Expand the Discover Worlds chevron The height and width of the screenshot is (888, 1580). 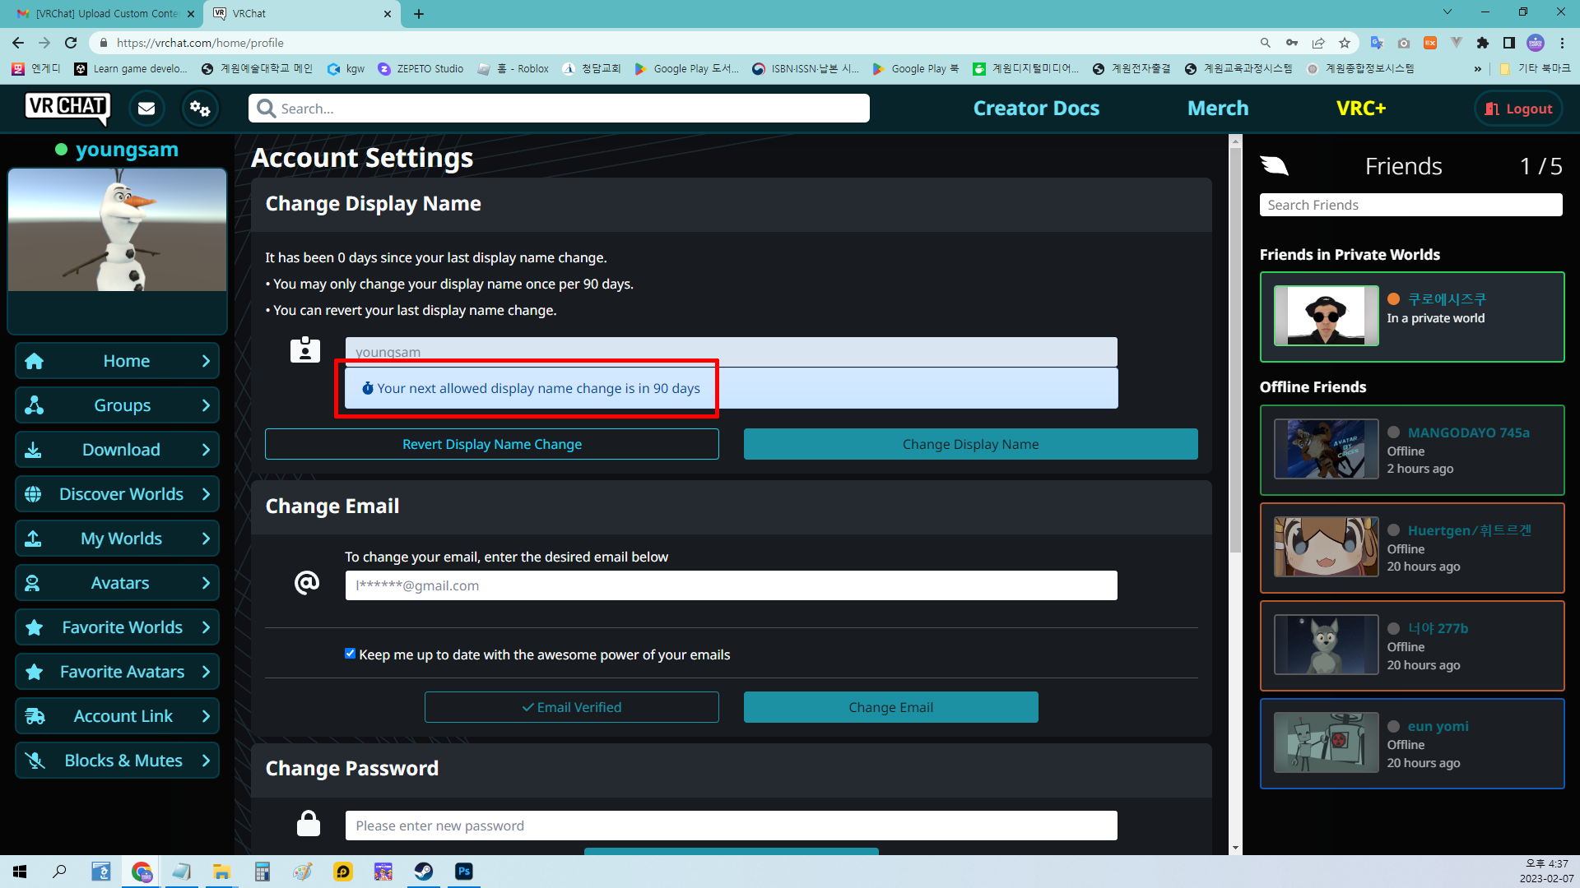pyautogui.click(x=206, y=494)
